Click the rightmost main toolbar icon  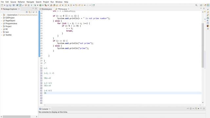coord(94,5)
